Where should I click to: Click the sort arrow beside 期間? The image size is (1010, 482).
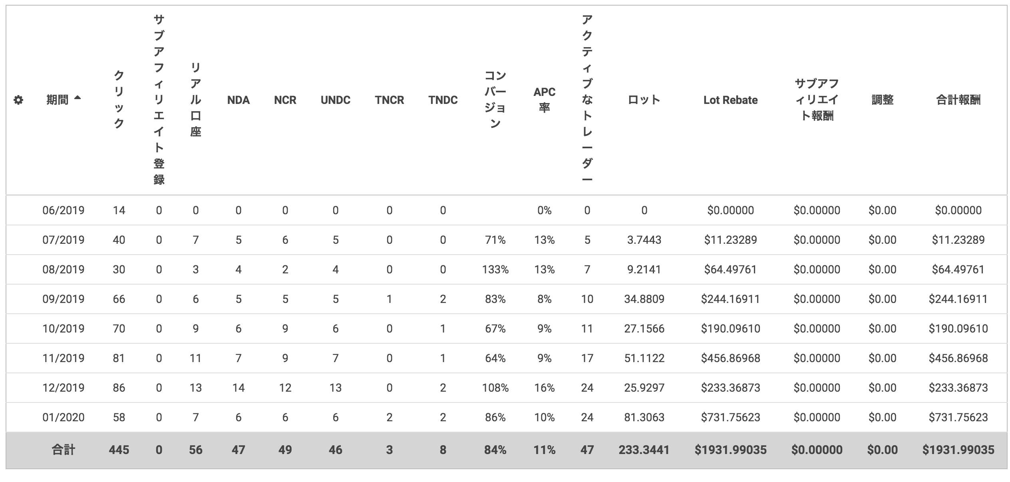pyautogui.click(x=78, y=98)
